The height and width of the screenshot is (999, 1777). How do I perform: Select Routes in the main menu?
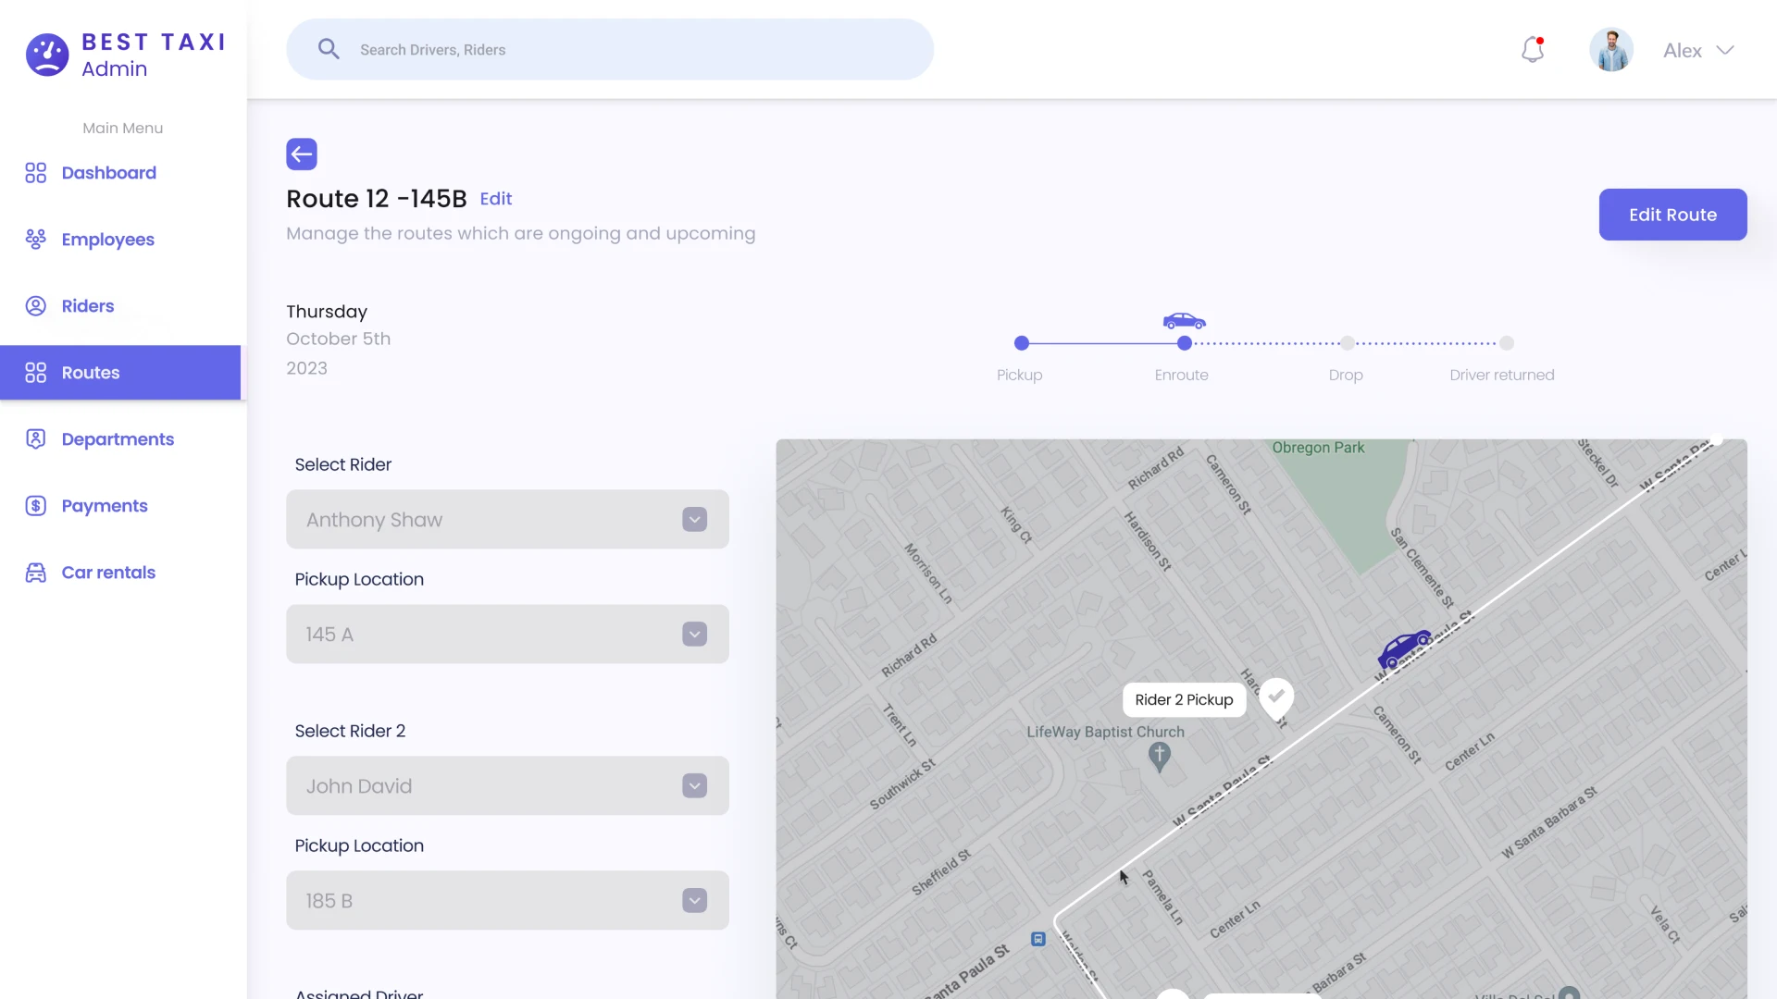pyautogui.click(x=91, y=373)
